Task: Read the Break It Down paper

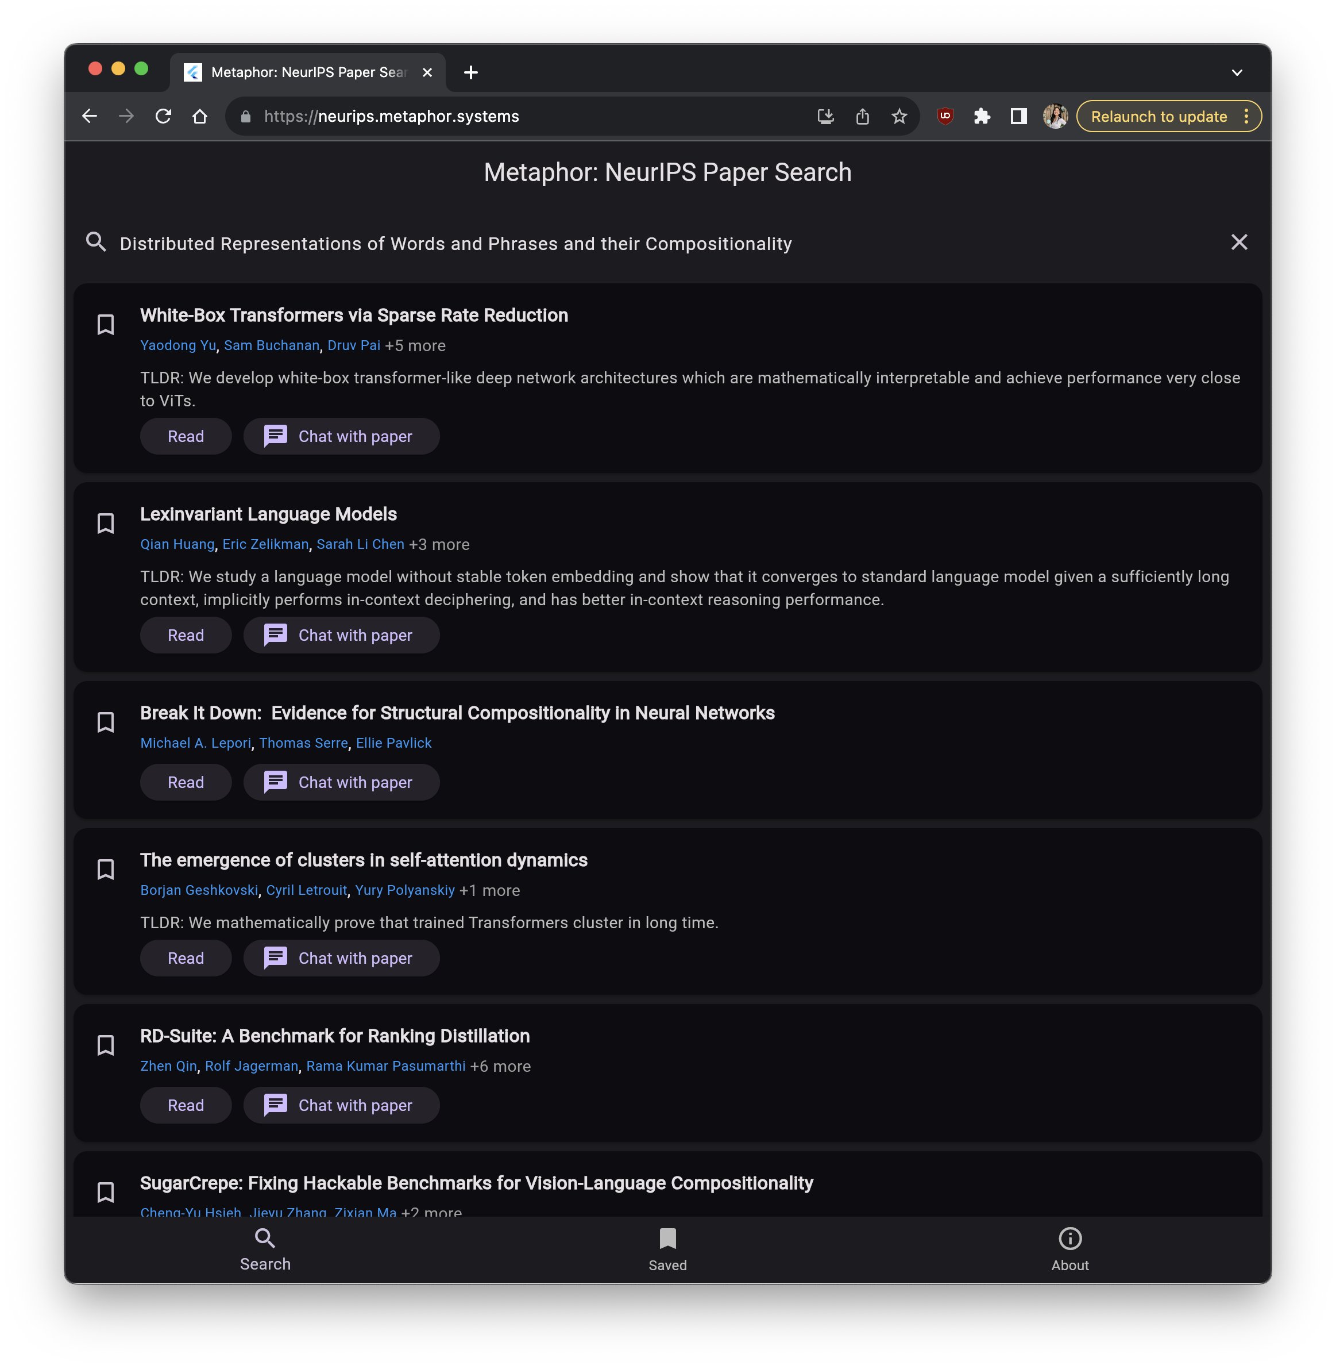Action: point(186,782)
